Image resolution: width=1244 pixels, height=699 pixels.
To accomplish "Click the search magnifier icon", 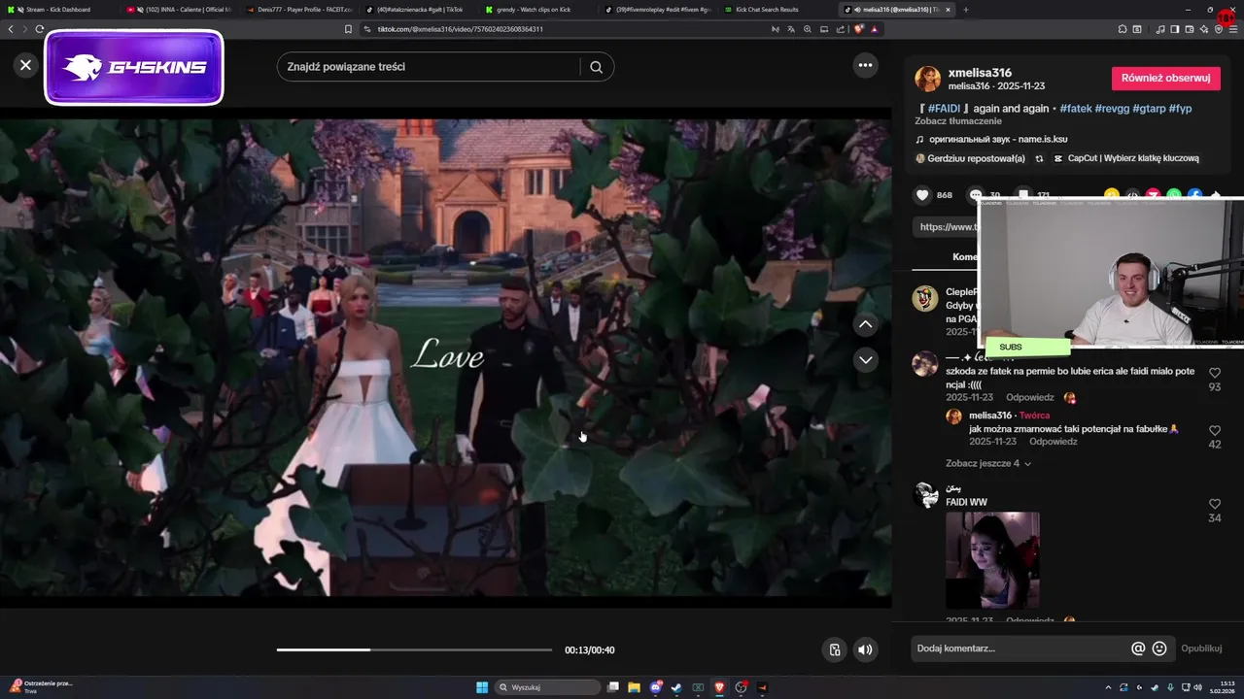I will tap(596, 67).
